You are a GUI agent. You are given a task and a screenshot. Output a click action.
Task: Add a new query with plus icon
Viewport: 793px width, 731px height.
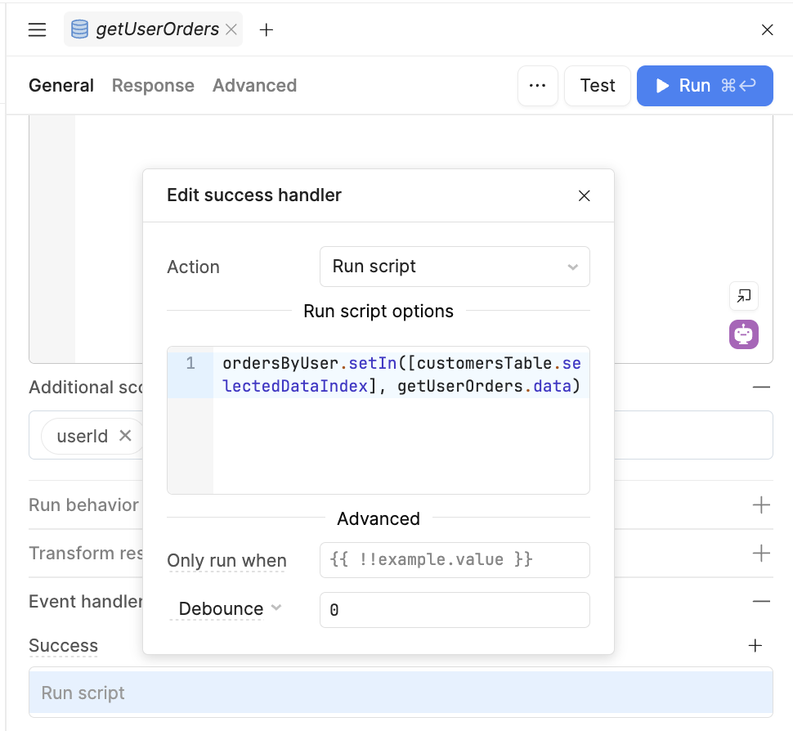coord(266,30)
